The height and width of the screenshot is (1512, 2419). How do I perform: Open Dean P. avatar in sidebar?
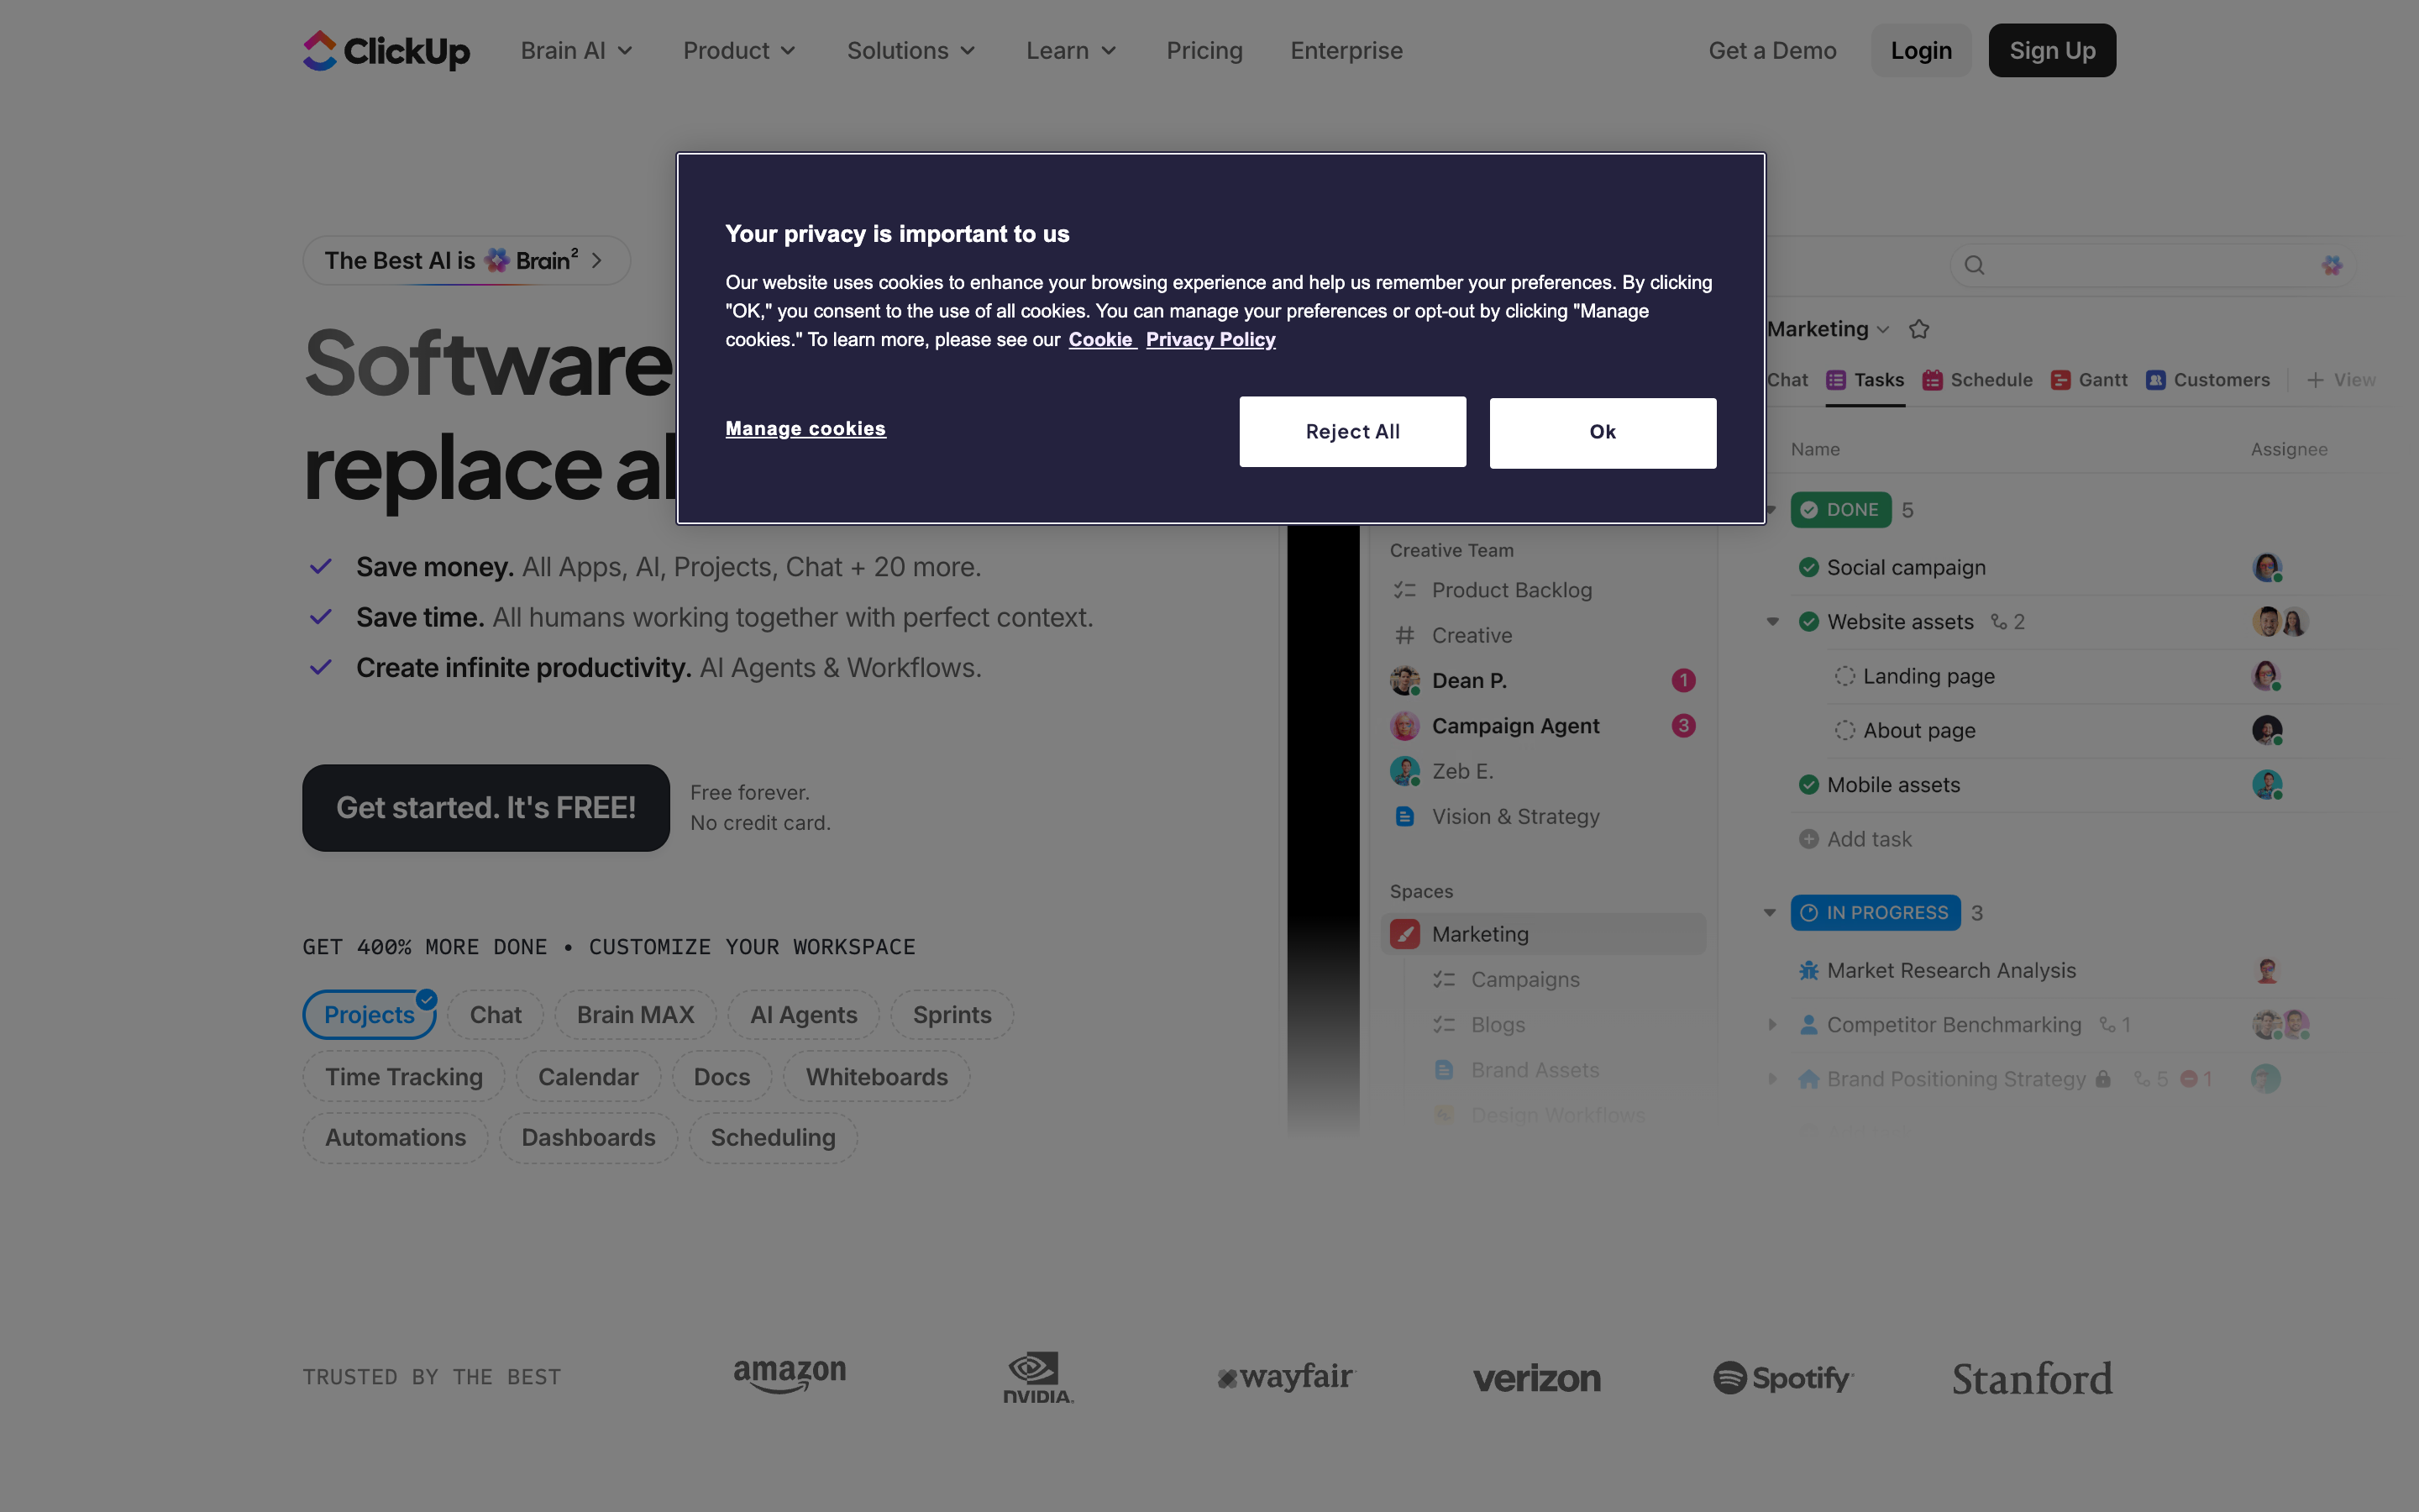tap(1404, 680)
